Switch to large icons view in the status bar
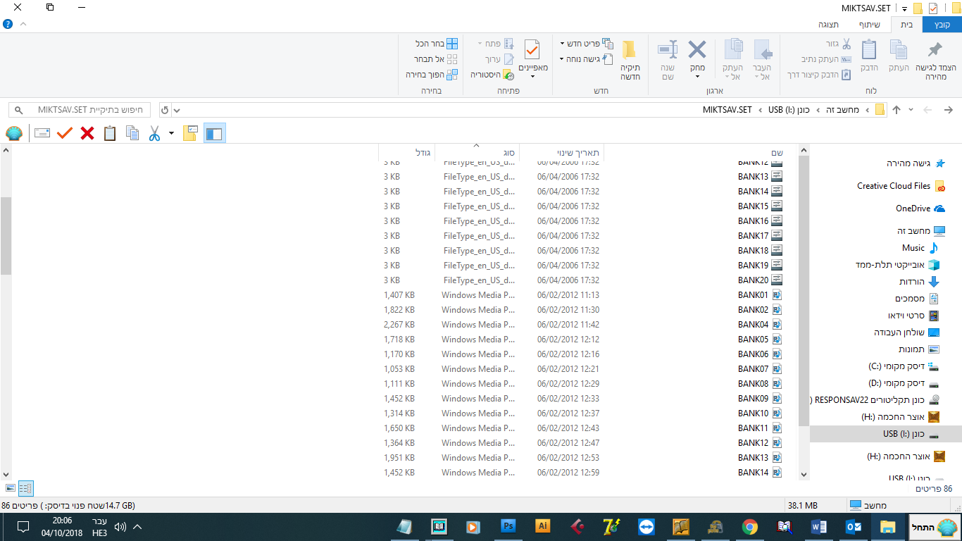 click(x=10, y=487)
